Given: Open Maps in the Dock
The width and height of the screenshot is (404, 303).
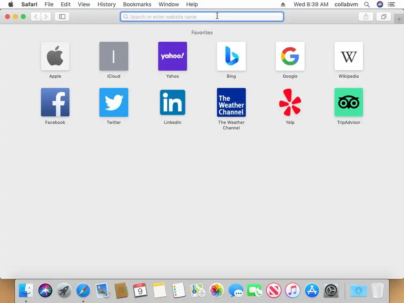Looking at the screenshot, I should click(x=197, y=290).
